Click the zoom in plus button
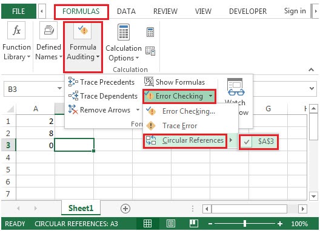 click(x=280, y=224)
